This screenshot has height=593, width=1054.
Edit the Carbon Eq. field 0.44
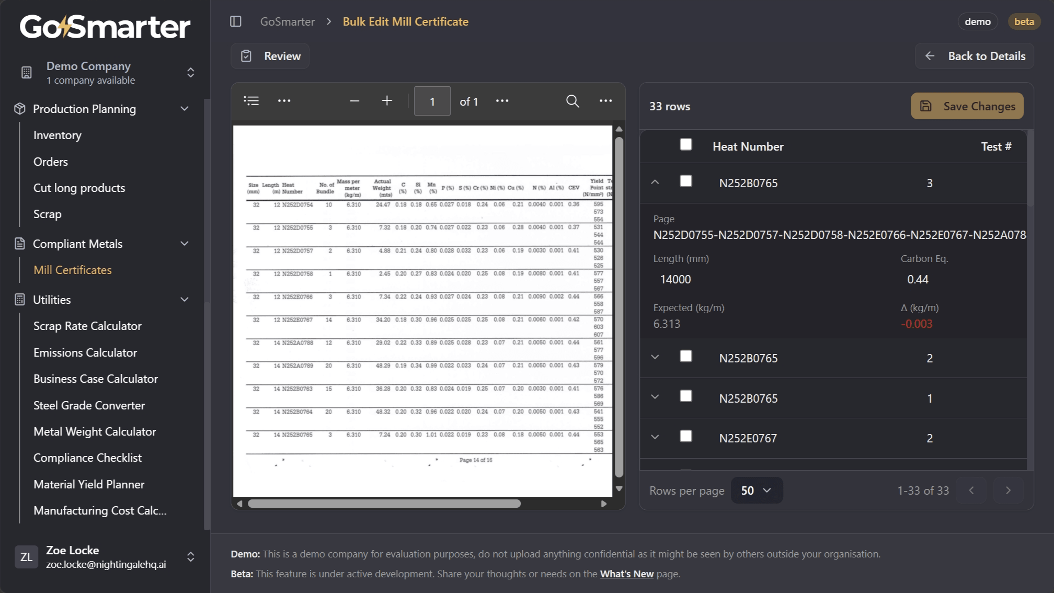point(918,280)
